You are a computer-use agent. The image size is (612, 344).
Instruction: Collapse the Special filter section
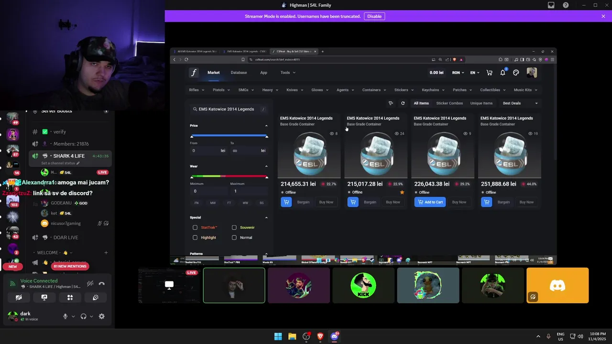[266, 217]
